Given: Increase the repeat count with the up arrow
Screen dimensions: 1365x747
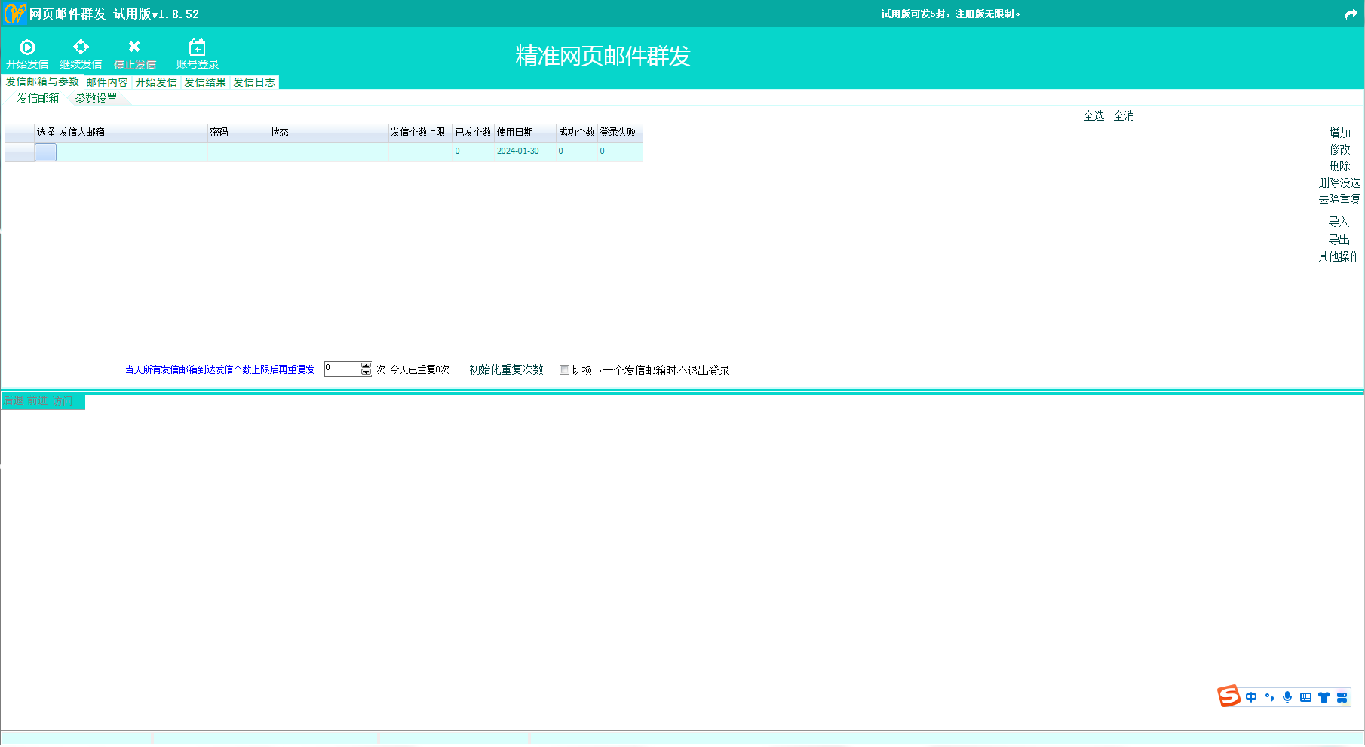Looking at the screenshot, I should pos(366,366).
